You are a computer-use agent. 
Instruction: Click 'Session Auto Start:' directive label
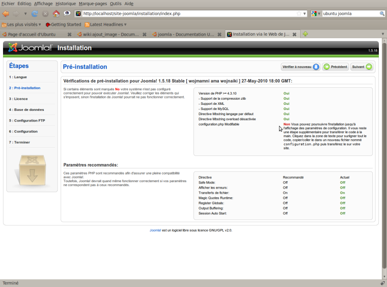[x=212, y=214]
